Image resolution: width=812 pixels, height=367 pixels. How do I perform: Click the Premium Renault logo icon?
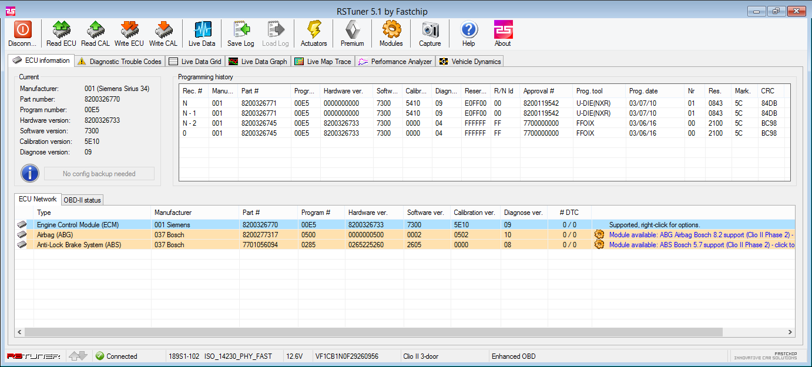(x=352, y=33)
